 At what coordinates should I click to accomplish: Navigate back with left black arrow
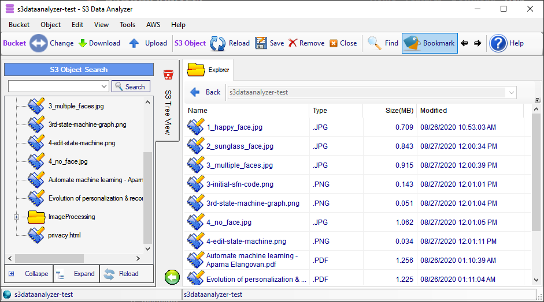[x=464, y=43]
